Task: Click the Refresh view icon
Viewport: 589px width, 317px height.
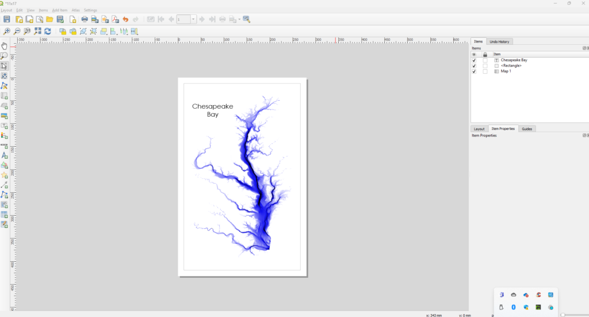Action: tap(48, 31)
